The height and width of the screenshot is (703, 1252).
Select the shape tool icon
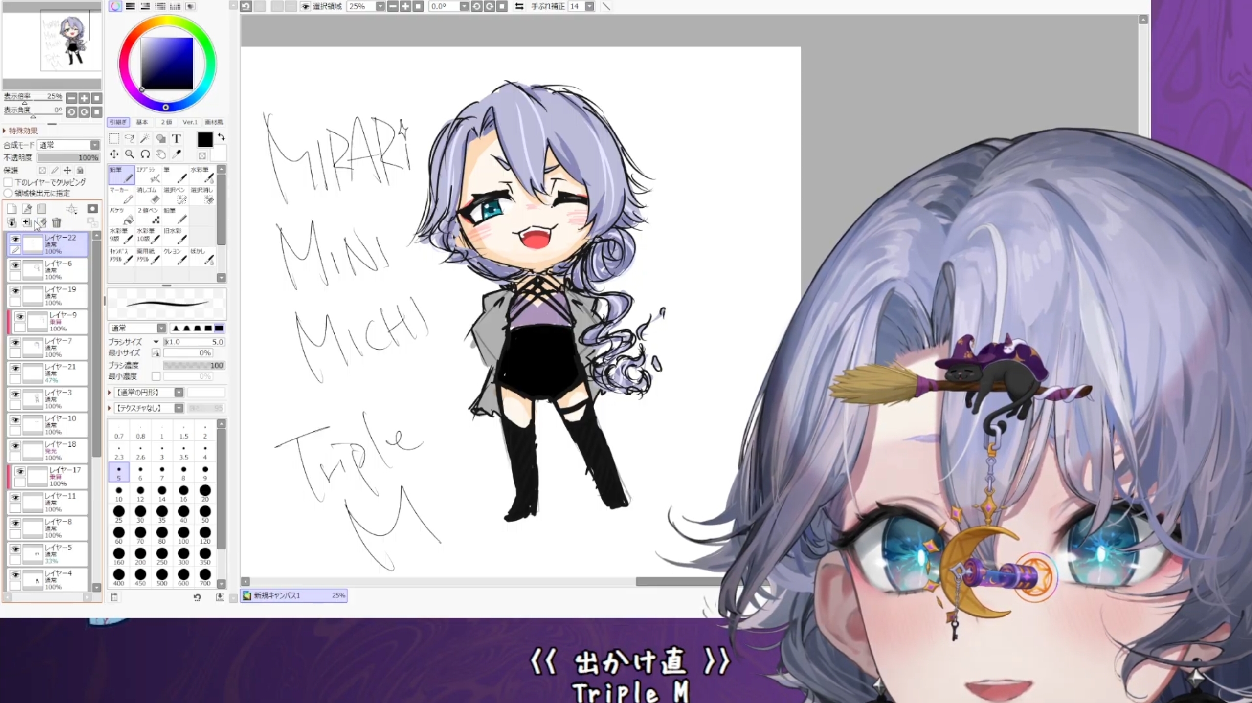161,138
